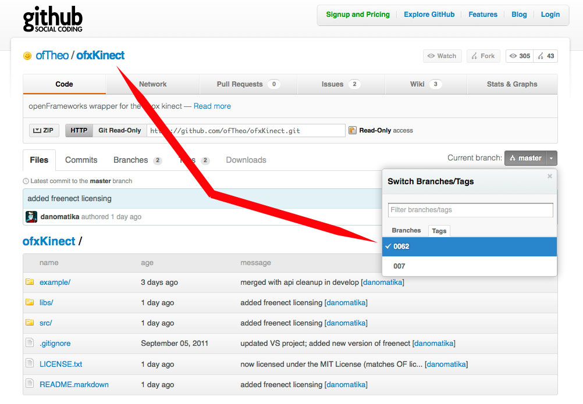Viewport: 583px width, 404px height.
Task: Open the Pull Requests tab
Action: click(x=248, y=84)
